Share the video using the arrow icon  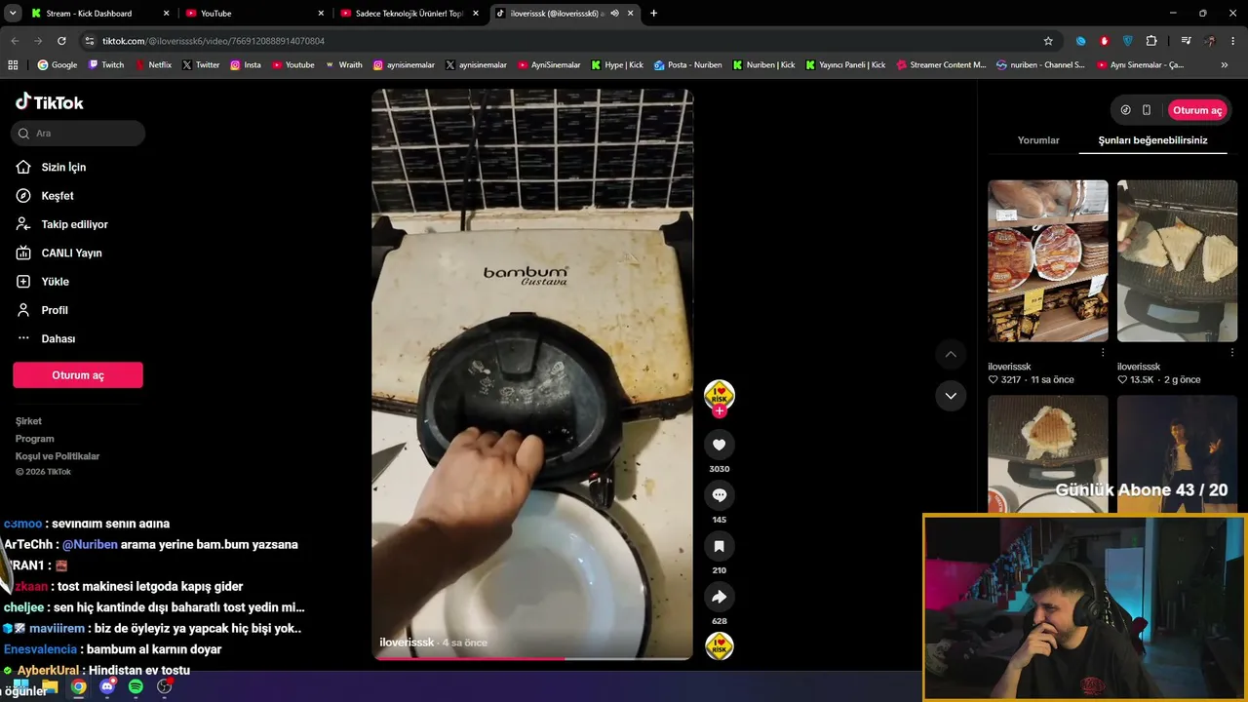coord(720,597)
